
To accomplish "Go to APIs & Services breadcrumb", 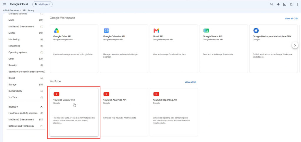I will (11, 10).
